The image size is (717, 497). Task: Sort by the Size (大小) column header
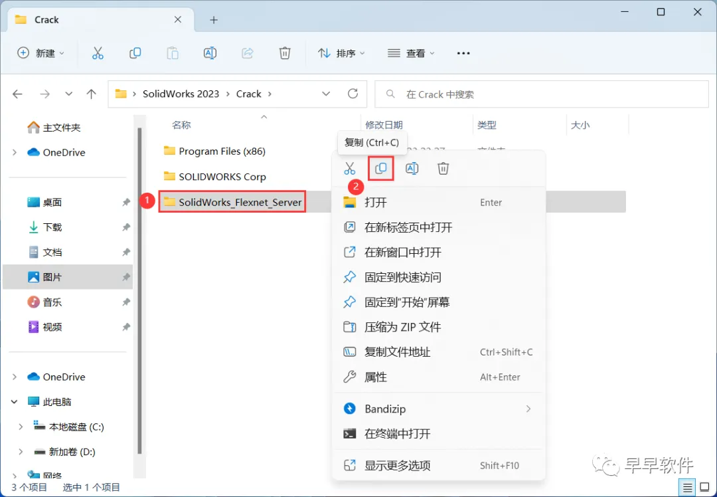tap(580, 125)
